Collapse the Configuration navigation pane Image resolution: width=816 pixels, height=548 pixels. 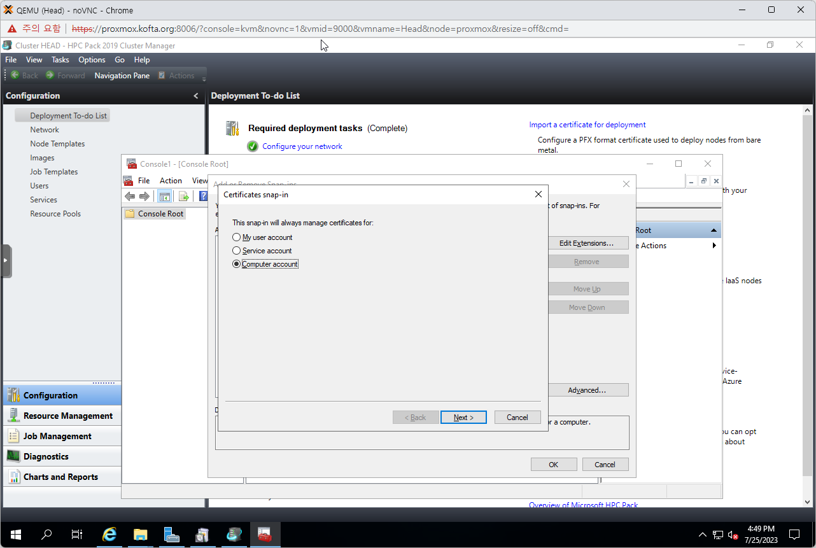pyautogui.click(x=195, y=96)
